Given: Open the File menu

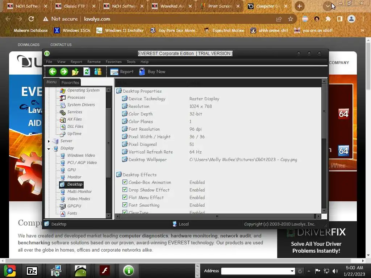Looking at the screenshot, I should 49,62.
